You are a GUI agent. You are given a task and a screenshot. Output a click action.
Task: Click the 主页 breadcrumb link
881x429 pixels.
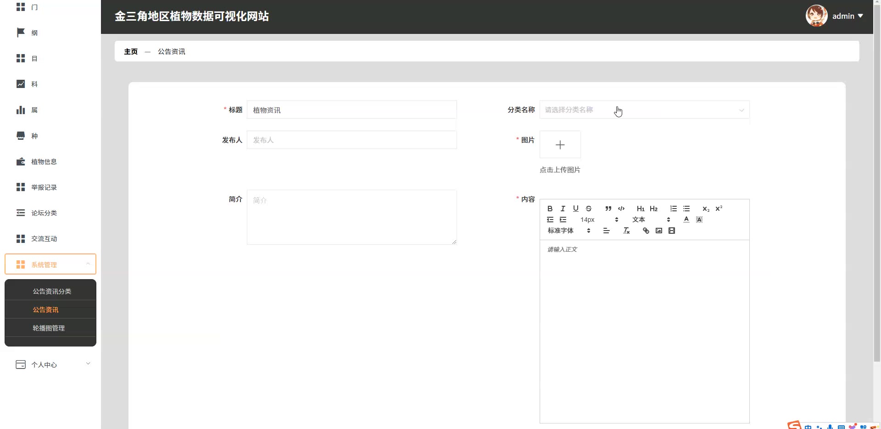[x=131, y=52]
